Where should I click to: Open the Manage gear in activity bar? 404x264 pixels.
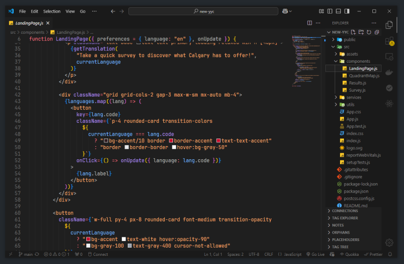tap(389, 243)
